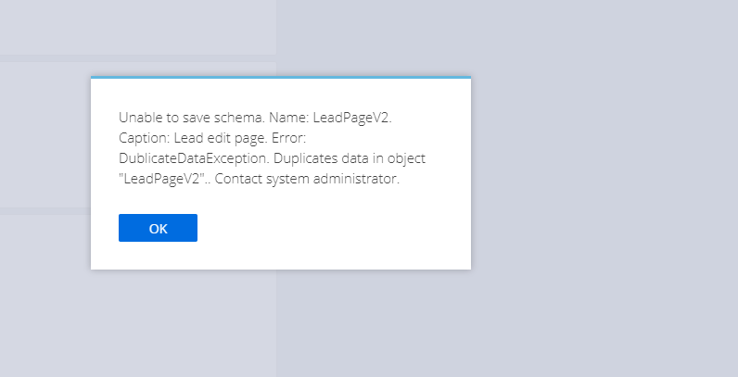The image size is (738, 377).
Task: Click the "Unable to save schema" text
Action: tap(192, 117)
